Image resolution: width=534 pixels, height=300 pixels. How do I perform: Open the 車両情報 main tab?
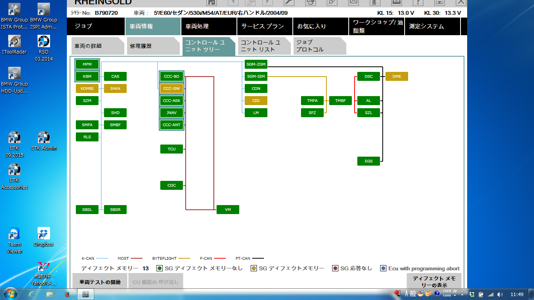[153, 27]
